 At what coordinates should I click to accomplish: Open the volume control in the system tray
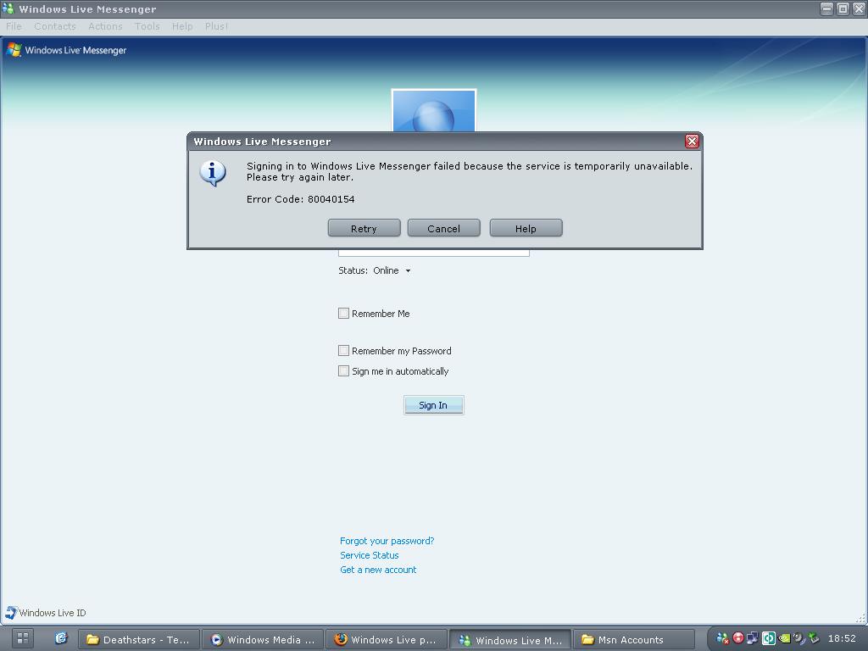(797, 638)
